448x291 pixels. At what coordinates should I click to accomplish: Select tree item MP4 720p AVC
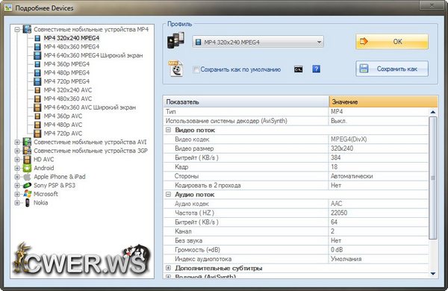click(63, 134)
